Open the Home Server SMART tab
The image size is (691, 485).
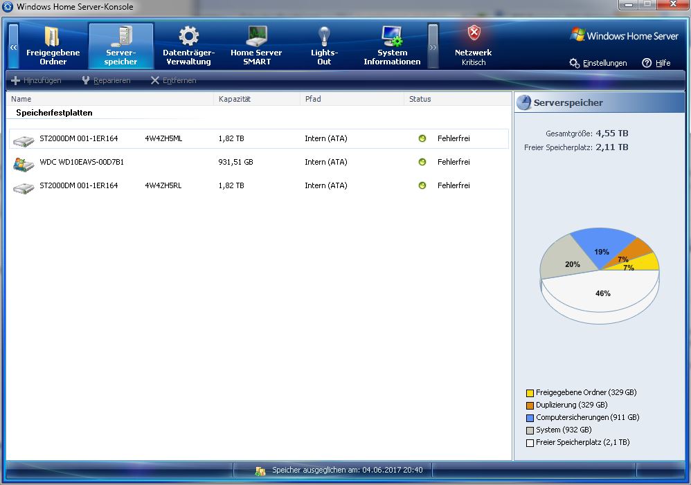click(x=256, y=46)
